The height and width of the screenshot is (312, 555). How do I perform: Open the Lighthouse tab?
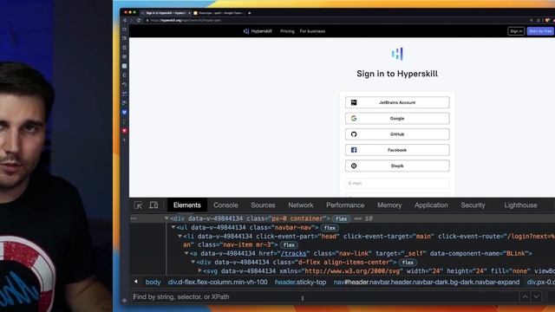click(520, 205)
